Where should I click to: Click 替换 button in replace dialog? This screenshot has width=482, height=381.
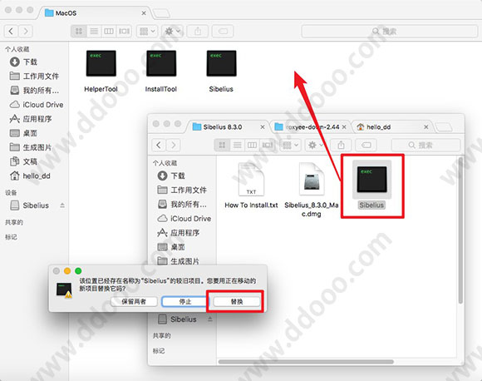tap(237, 302)
